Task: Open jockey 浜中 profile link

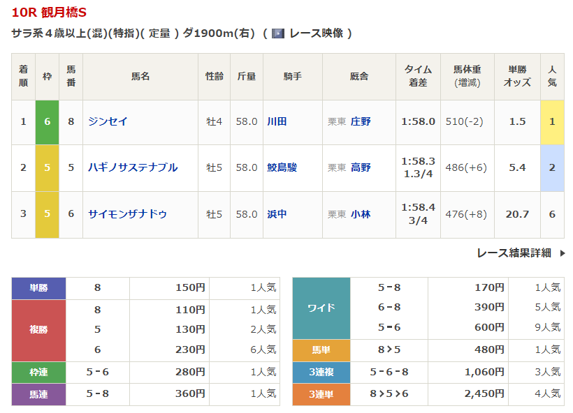Action: click(x=277, y=214)
